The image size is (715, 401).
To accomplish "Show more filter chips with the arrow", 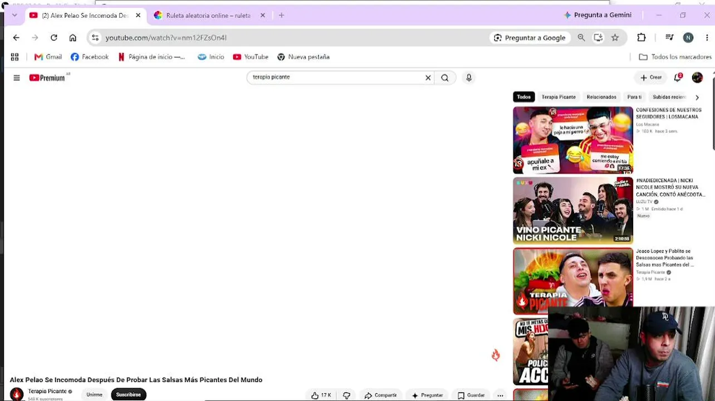I will [x=697, y=97].
